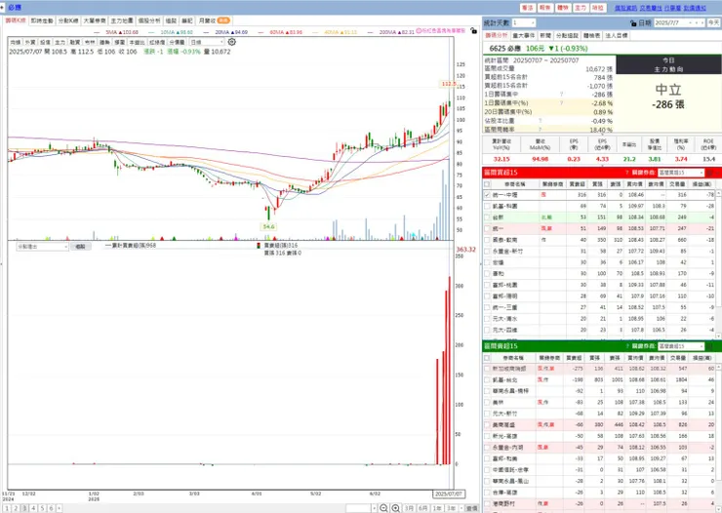Expand the small arrow after 3年 button

coord(461,508)
